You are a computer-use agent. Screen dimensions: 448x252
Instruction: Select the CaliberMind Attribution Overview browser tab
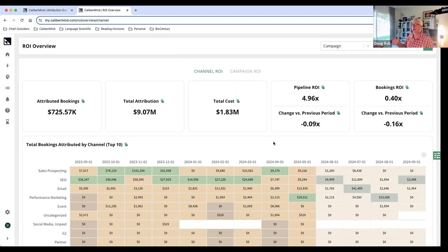(x=48, y=10)
